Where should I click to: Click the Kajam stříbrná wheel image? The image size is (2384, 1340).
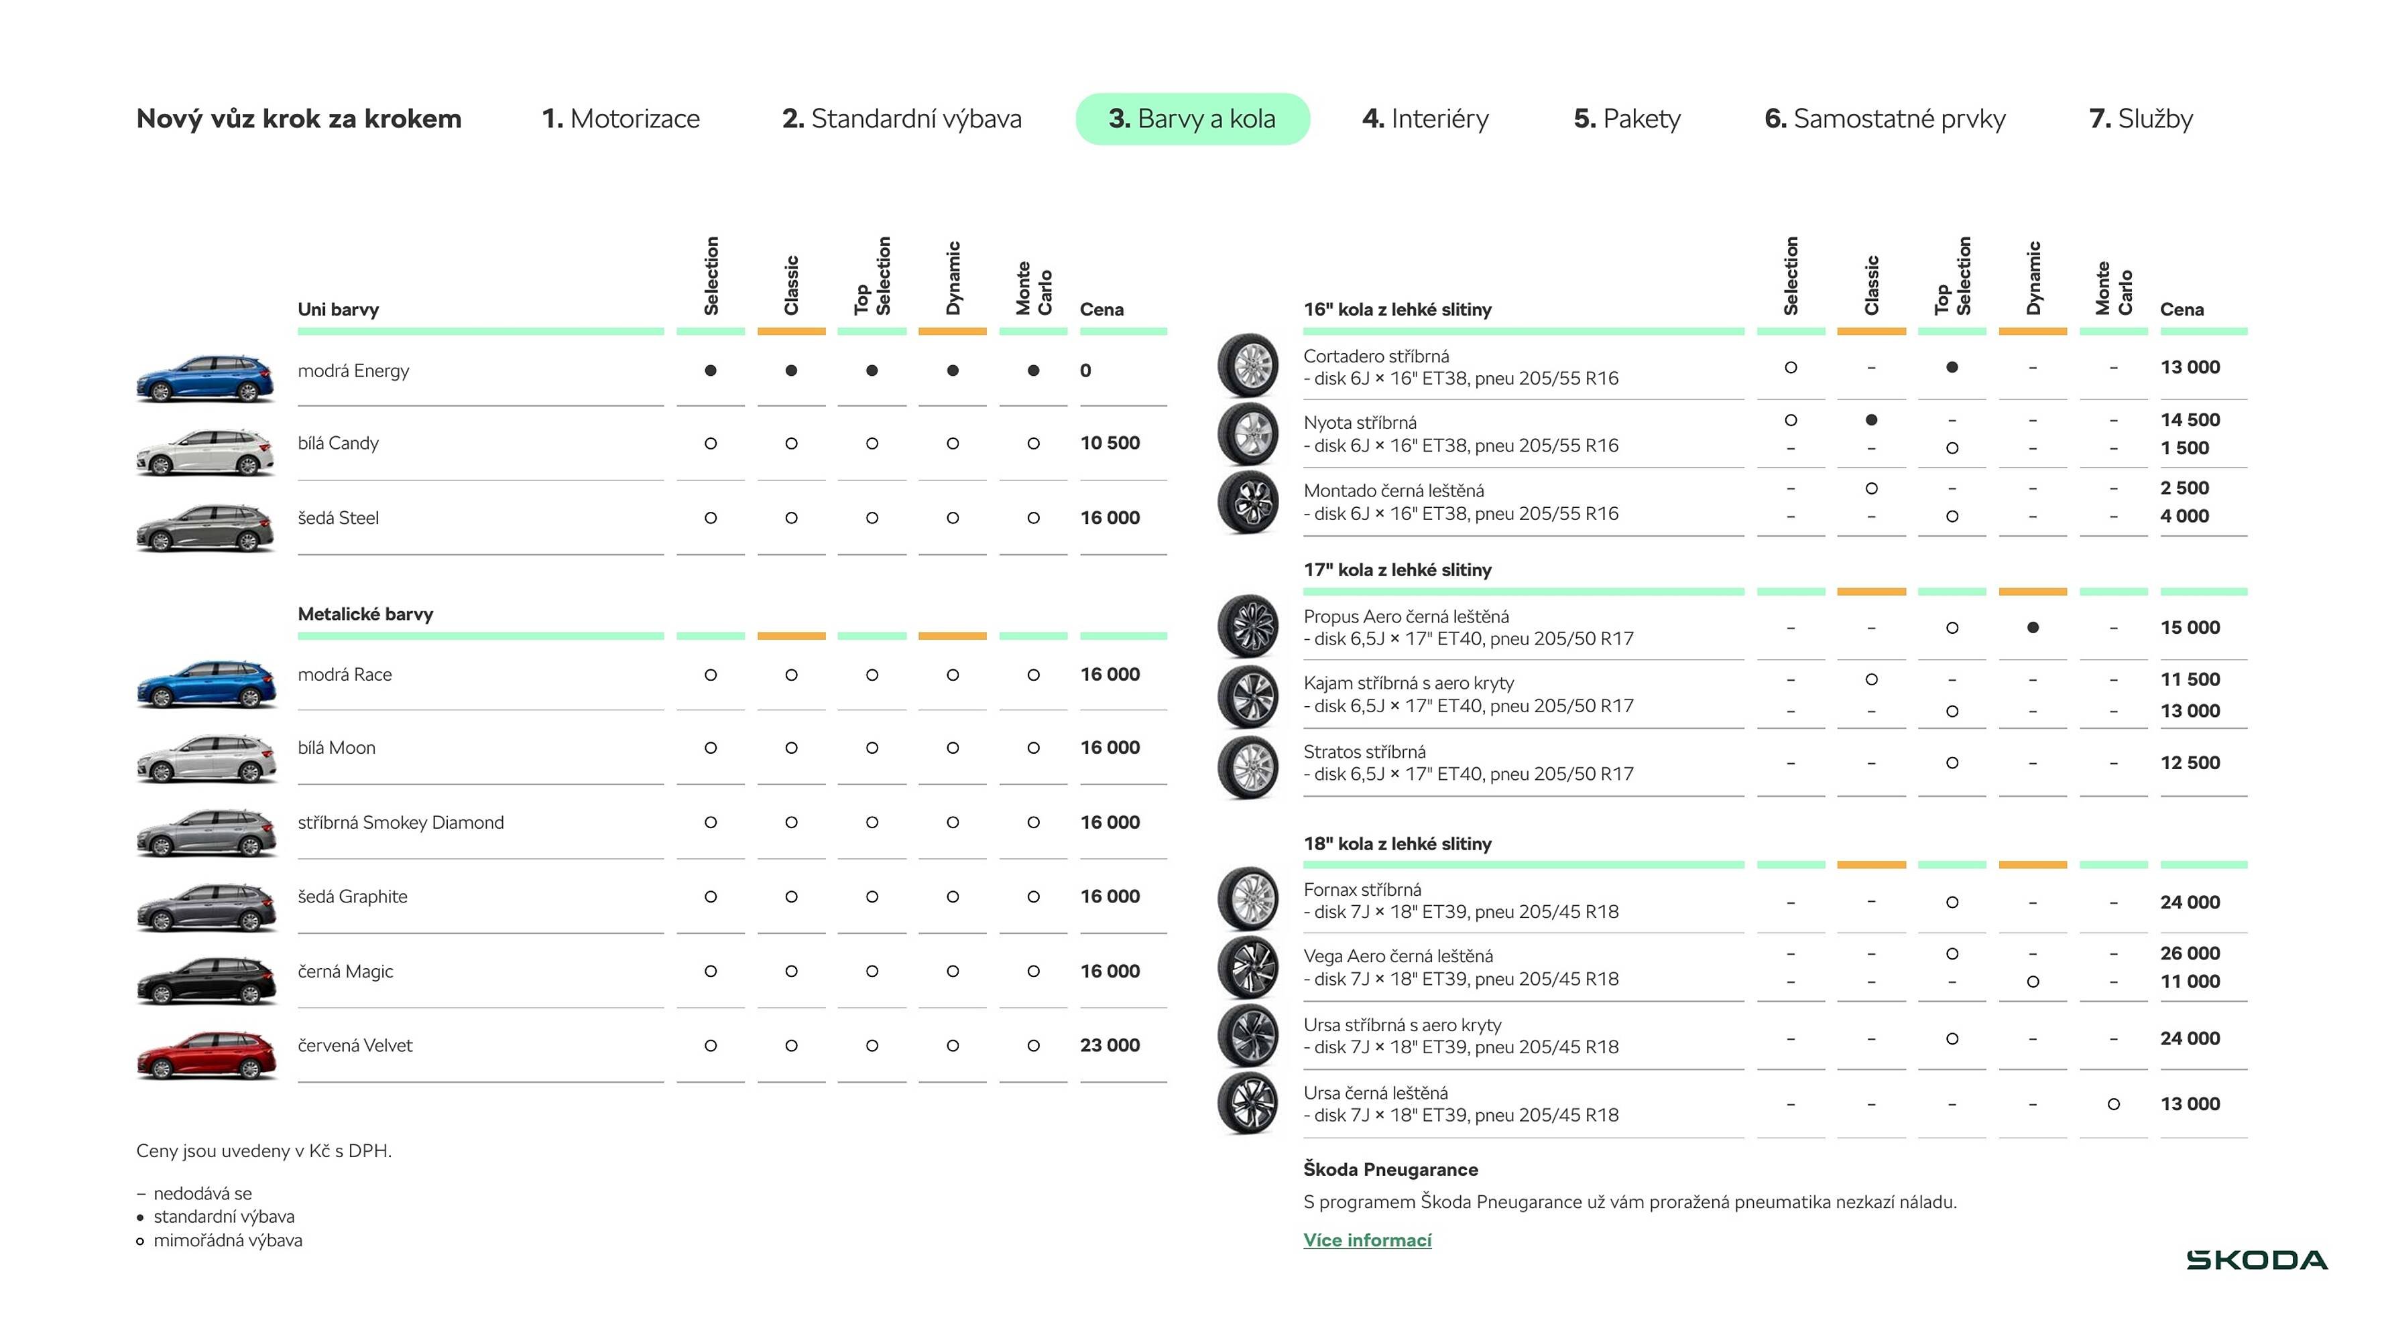(x=1248, y=695)
